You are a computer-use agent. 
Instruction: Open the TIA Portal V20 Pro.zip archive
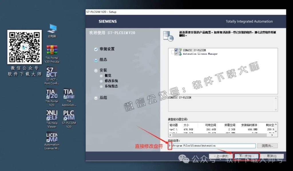pos(52,50)
